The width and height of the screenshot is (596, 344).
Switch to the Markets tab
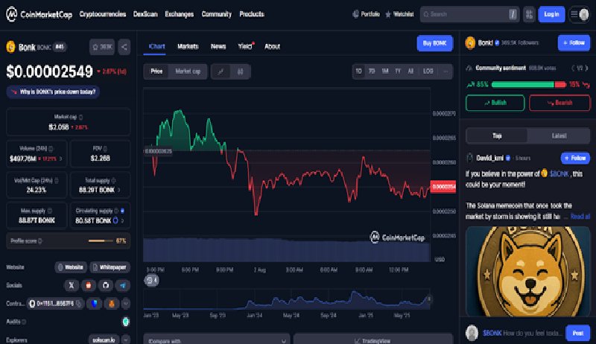[x=188, y=46]
